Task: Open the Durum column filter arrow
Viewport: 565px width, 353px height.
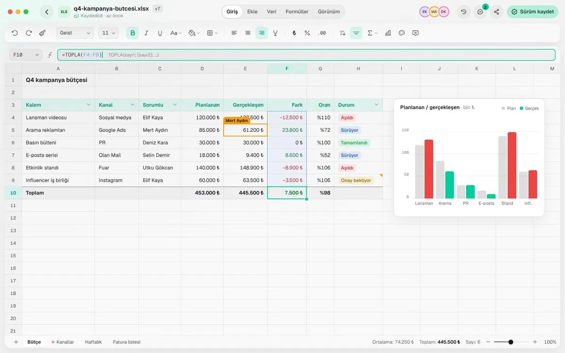Action: coord(376,105)
